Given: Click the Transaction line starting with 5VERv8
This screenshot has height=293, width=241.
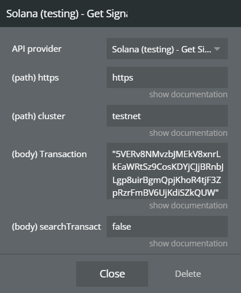Looking at the screenshot, I should (167, 154).
